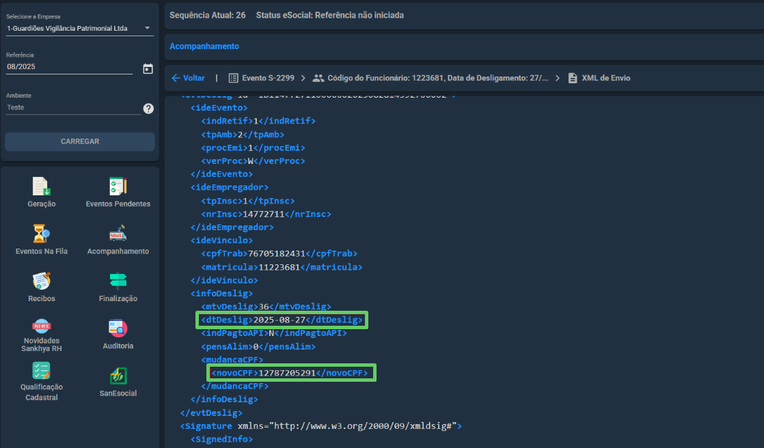
Task: Click the cpfTrab value 76705182431
Action: pyautogui.click(x=276, y=253)
